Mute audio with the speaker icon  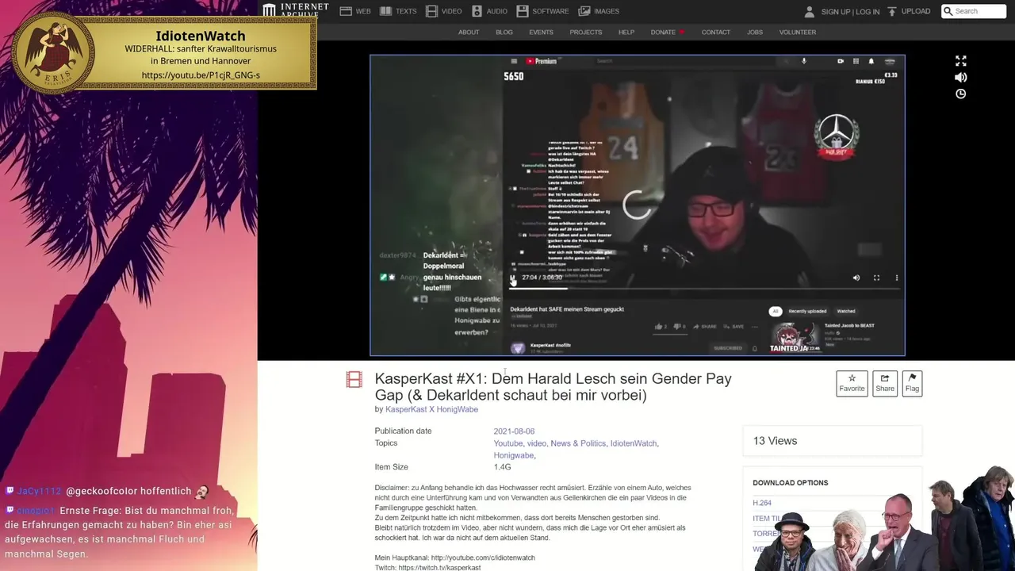961,77
